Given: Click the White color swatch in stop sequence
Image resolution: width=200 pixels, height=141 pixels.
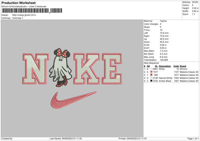Looking at the screenshot, I should [151, 69].
